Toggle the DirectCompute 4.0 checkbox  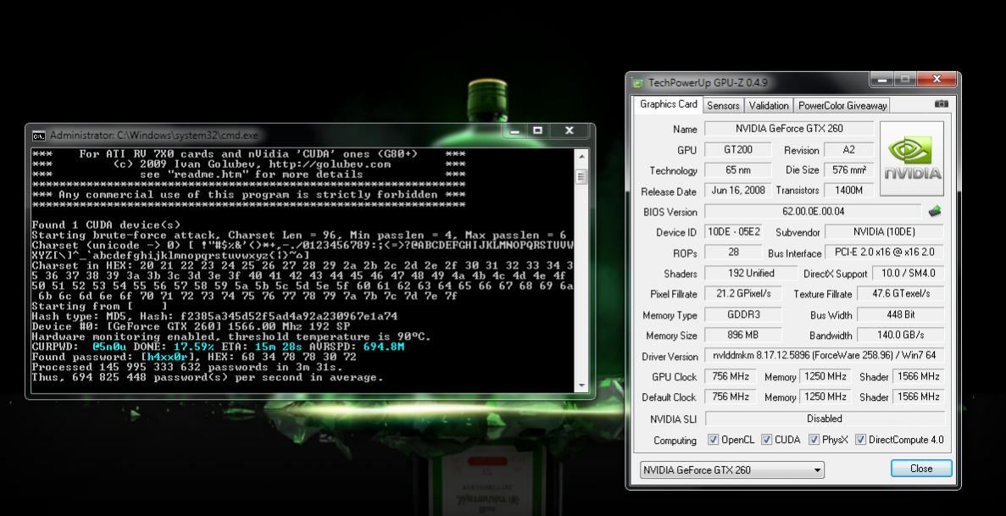click(860, 440)
